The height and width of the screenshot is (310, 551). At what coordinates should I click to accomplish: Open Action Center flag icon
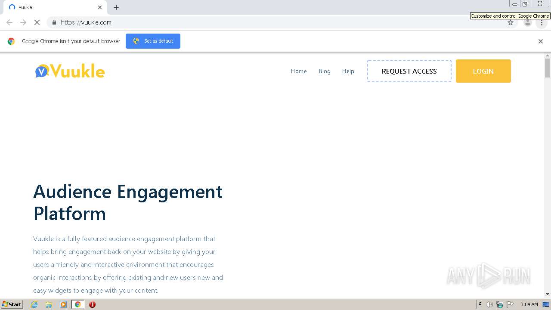point(510,304)
